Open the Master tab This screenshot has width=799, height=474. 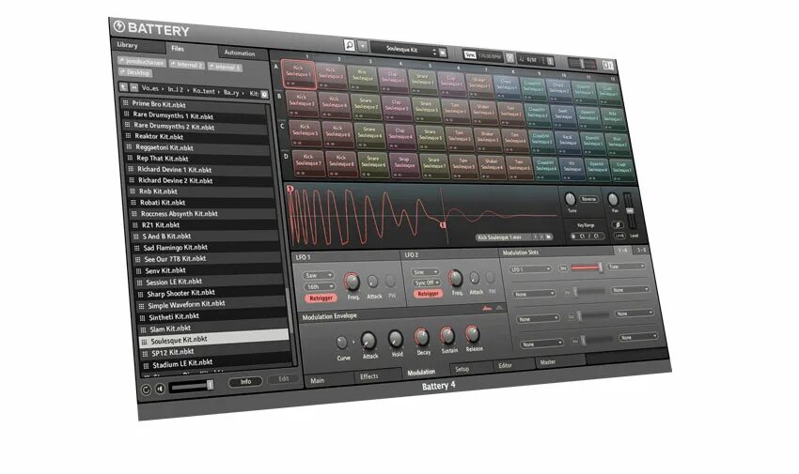pos(559,361)
